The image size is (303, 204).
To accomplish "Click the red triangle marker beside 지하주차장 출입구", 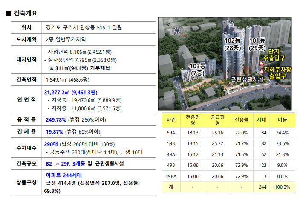I will (x=262, y=71).
